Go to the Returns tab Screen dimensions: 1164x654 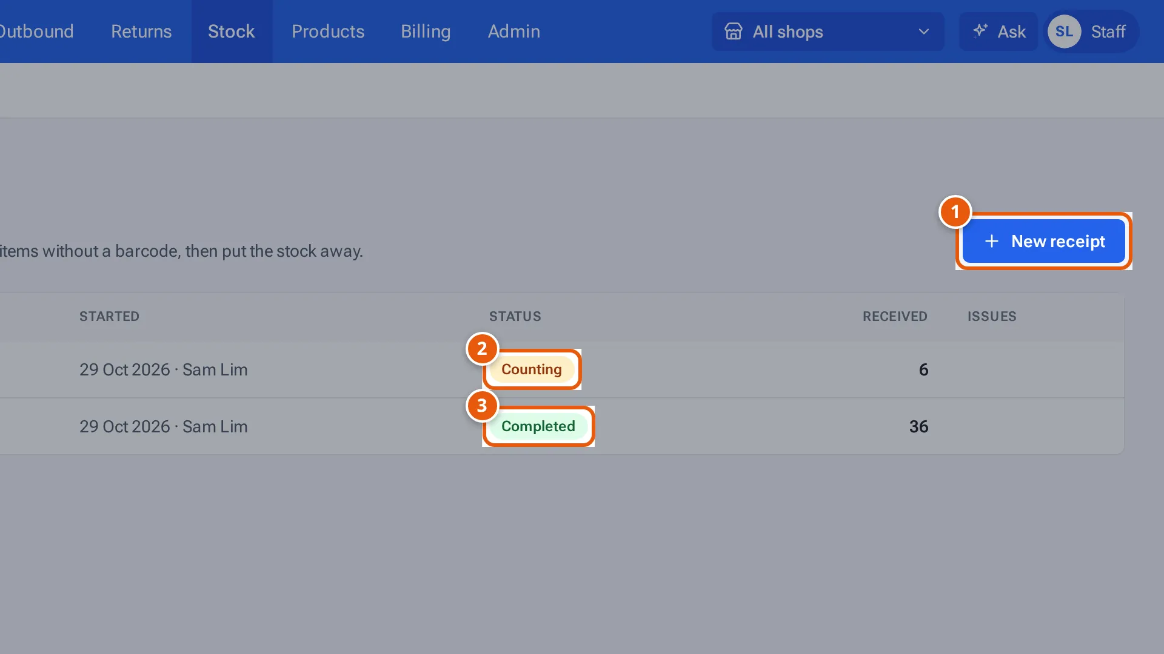click(x=141, y=31)
